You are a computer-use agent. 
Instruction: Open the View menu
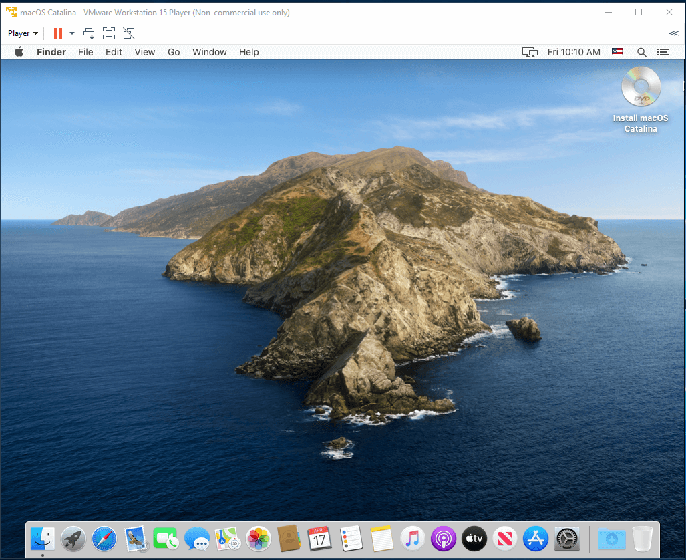click(145, 52)
